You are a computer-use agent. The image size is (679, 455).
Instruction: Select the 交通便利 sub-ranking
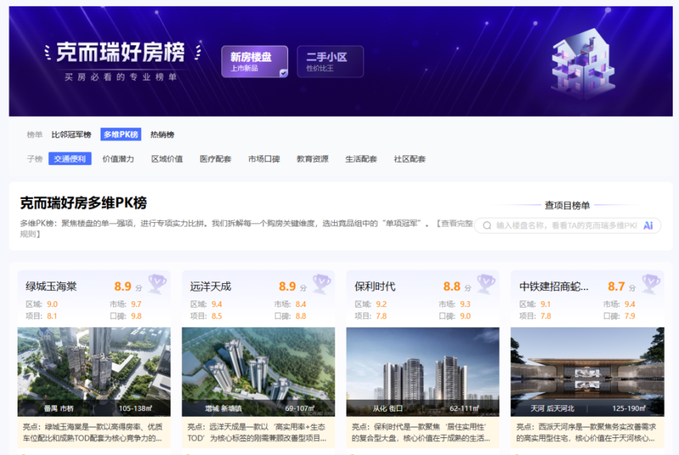(70, 159)
